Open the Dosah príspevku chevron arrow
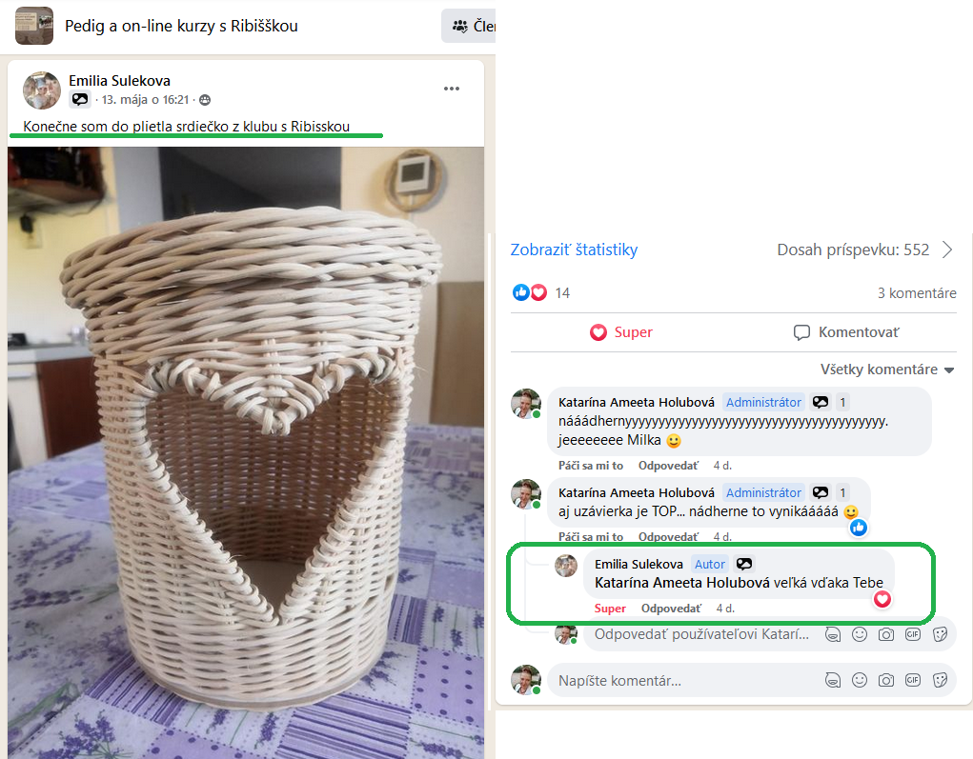The height and width of the screenshot is (759, 973). pyautogui.click(x=947, y=250)
